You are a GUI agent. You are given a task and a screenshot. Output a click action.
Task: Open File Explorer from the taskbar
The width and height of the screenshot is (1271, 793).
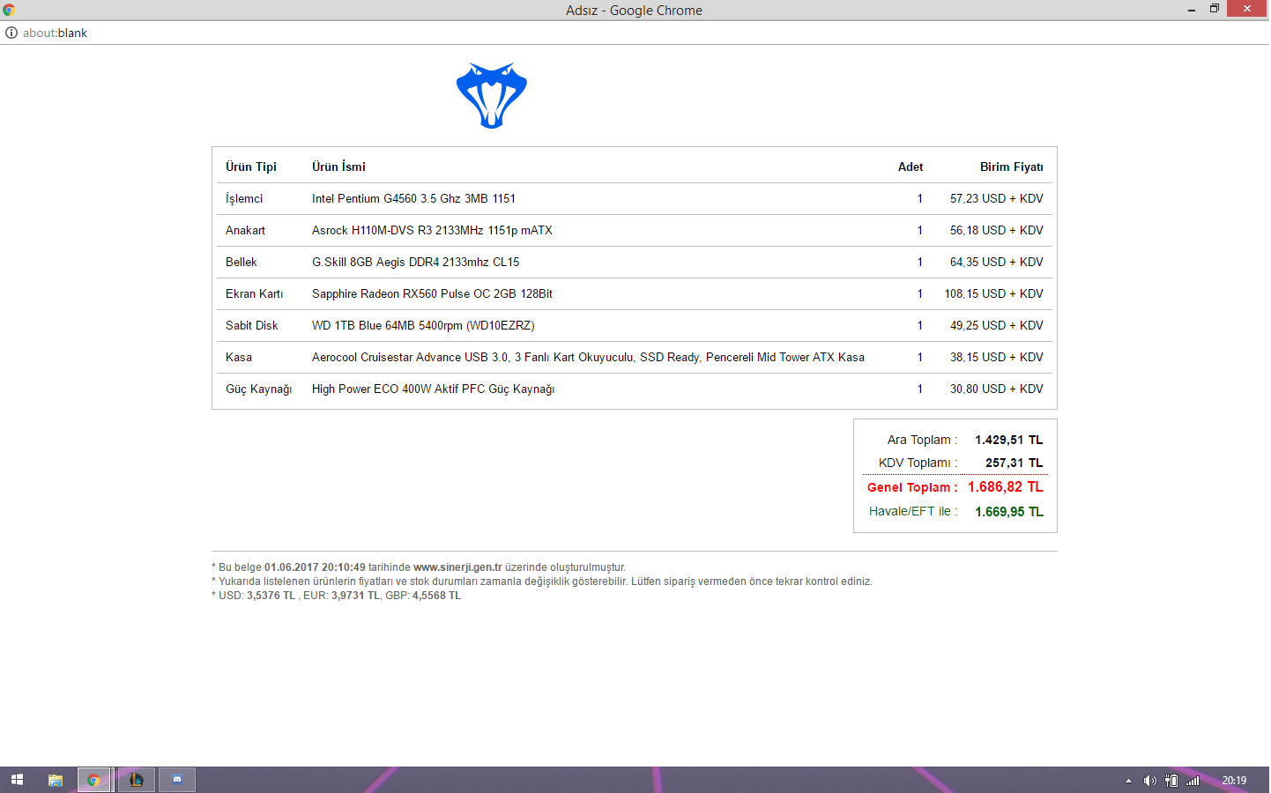click(x=55, y=780)
